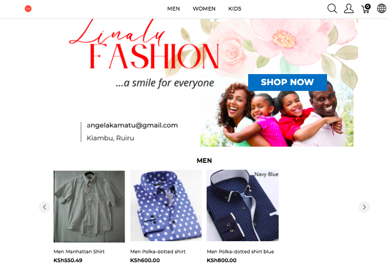Open the search magnifier icon
The height and width of the screenshot is (268, 388).
pyautogui.click(x=332, y=8)
